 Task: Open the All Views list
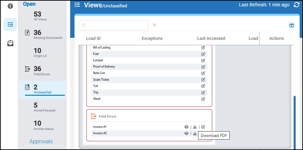40,16
